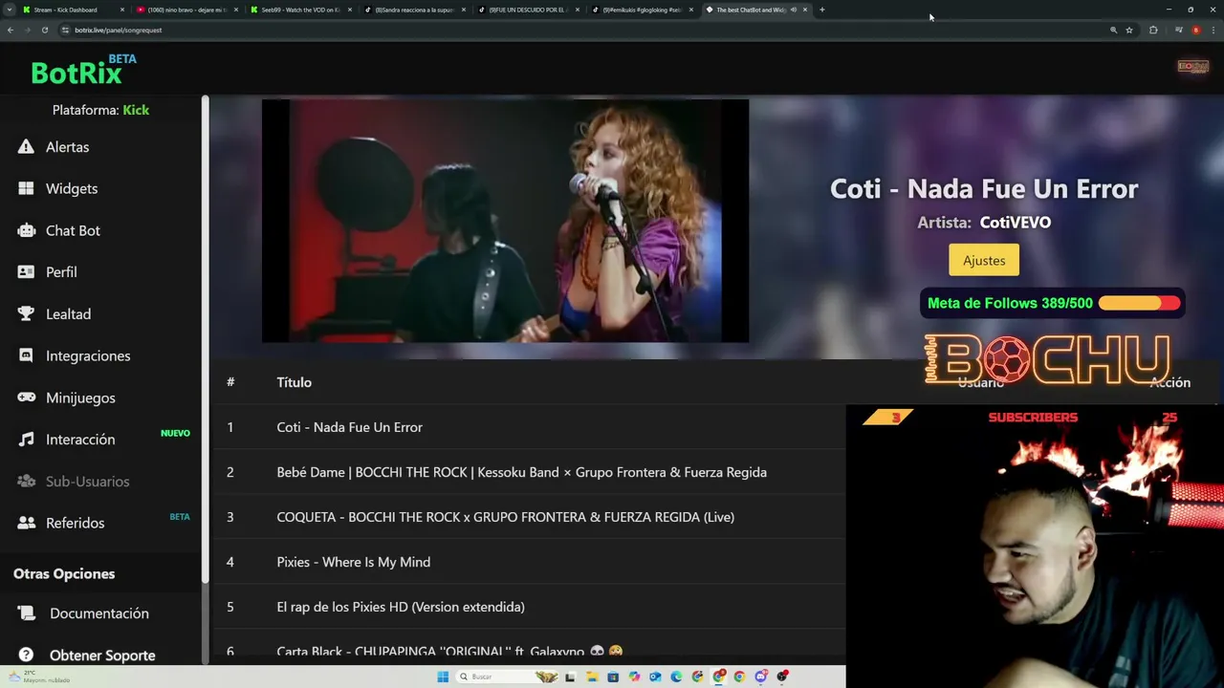1224x688 pixels.
Task: Open the Ajustes button
Action: point(984,260)
